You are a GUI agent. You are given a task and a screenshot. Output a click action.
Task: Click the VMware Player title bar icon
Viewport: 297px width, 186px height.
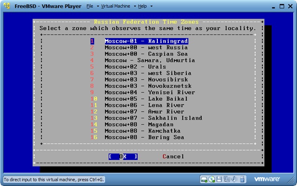pyautogui.click(x=7, y=6)
